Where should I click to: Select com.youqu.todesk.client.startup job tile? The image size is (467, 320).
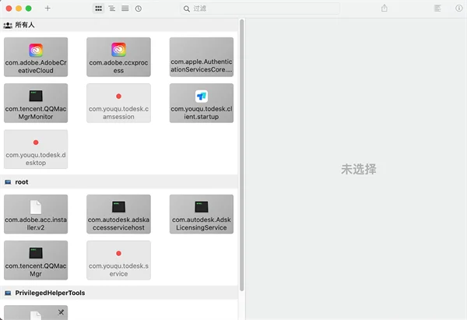click(x=202, y=103)
